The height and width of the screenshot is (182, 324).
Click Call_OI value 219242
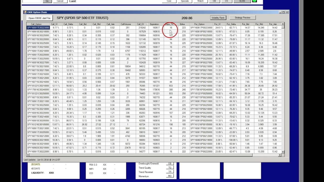[x=142, y=28]
